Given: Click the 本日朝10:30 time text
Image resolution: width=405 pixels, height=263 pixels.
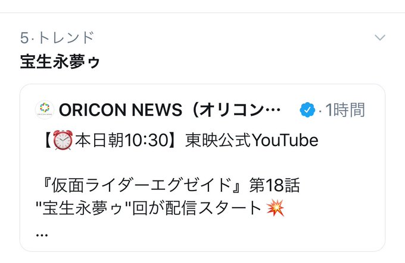Looking at the screenshot, I should 122,140.
